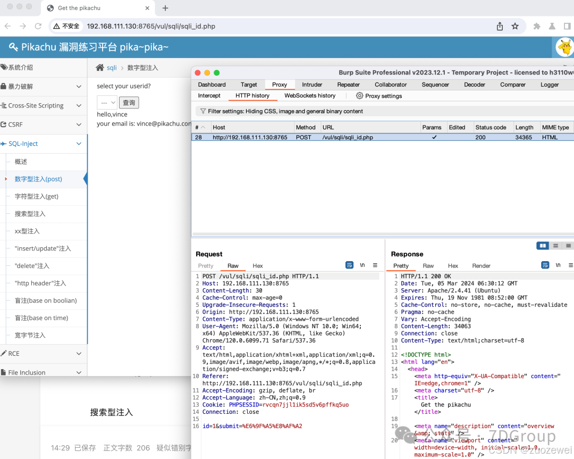This screenshot has height=459, width=574.
Task: Toggle \n non-printable chars in Response
Action: [558, 265]
